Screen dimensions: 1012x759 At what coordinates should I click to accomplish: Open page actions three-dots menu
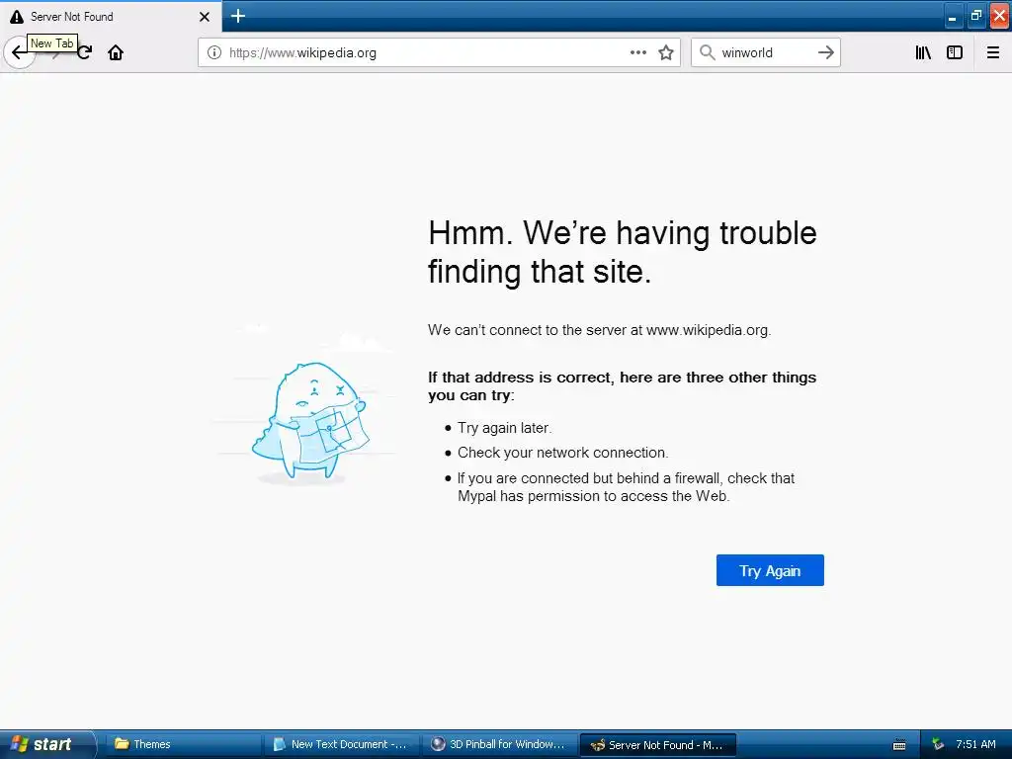[x=638, y=52]
